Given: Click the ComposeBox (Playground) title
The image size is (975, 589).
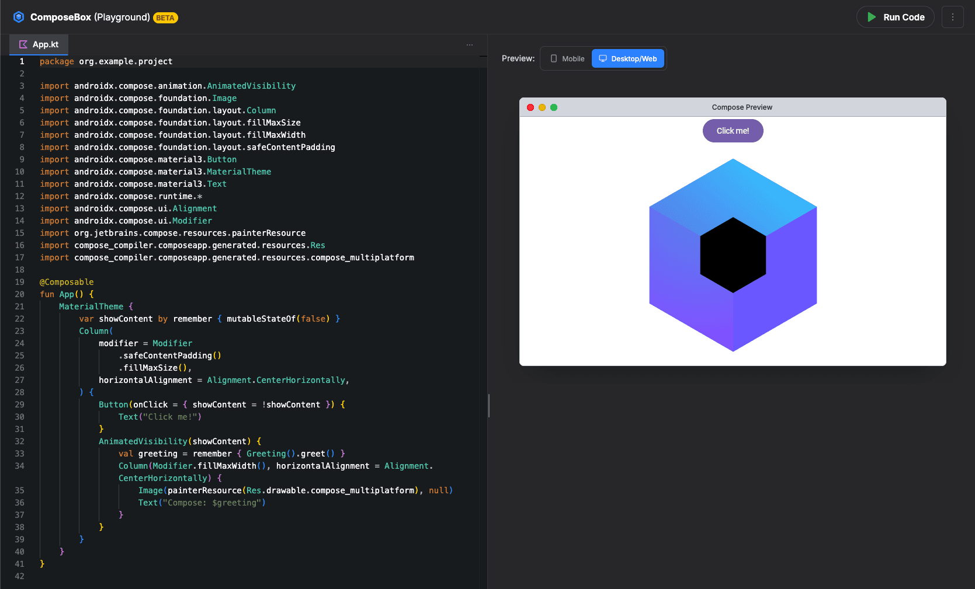Looking at the screenshot, I should click(x=90, y=17).
